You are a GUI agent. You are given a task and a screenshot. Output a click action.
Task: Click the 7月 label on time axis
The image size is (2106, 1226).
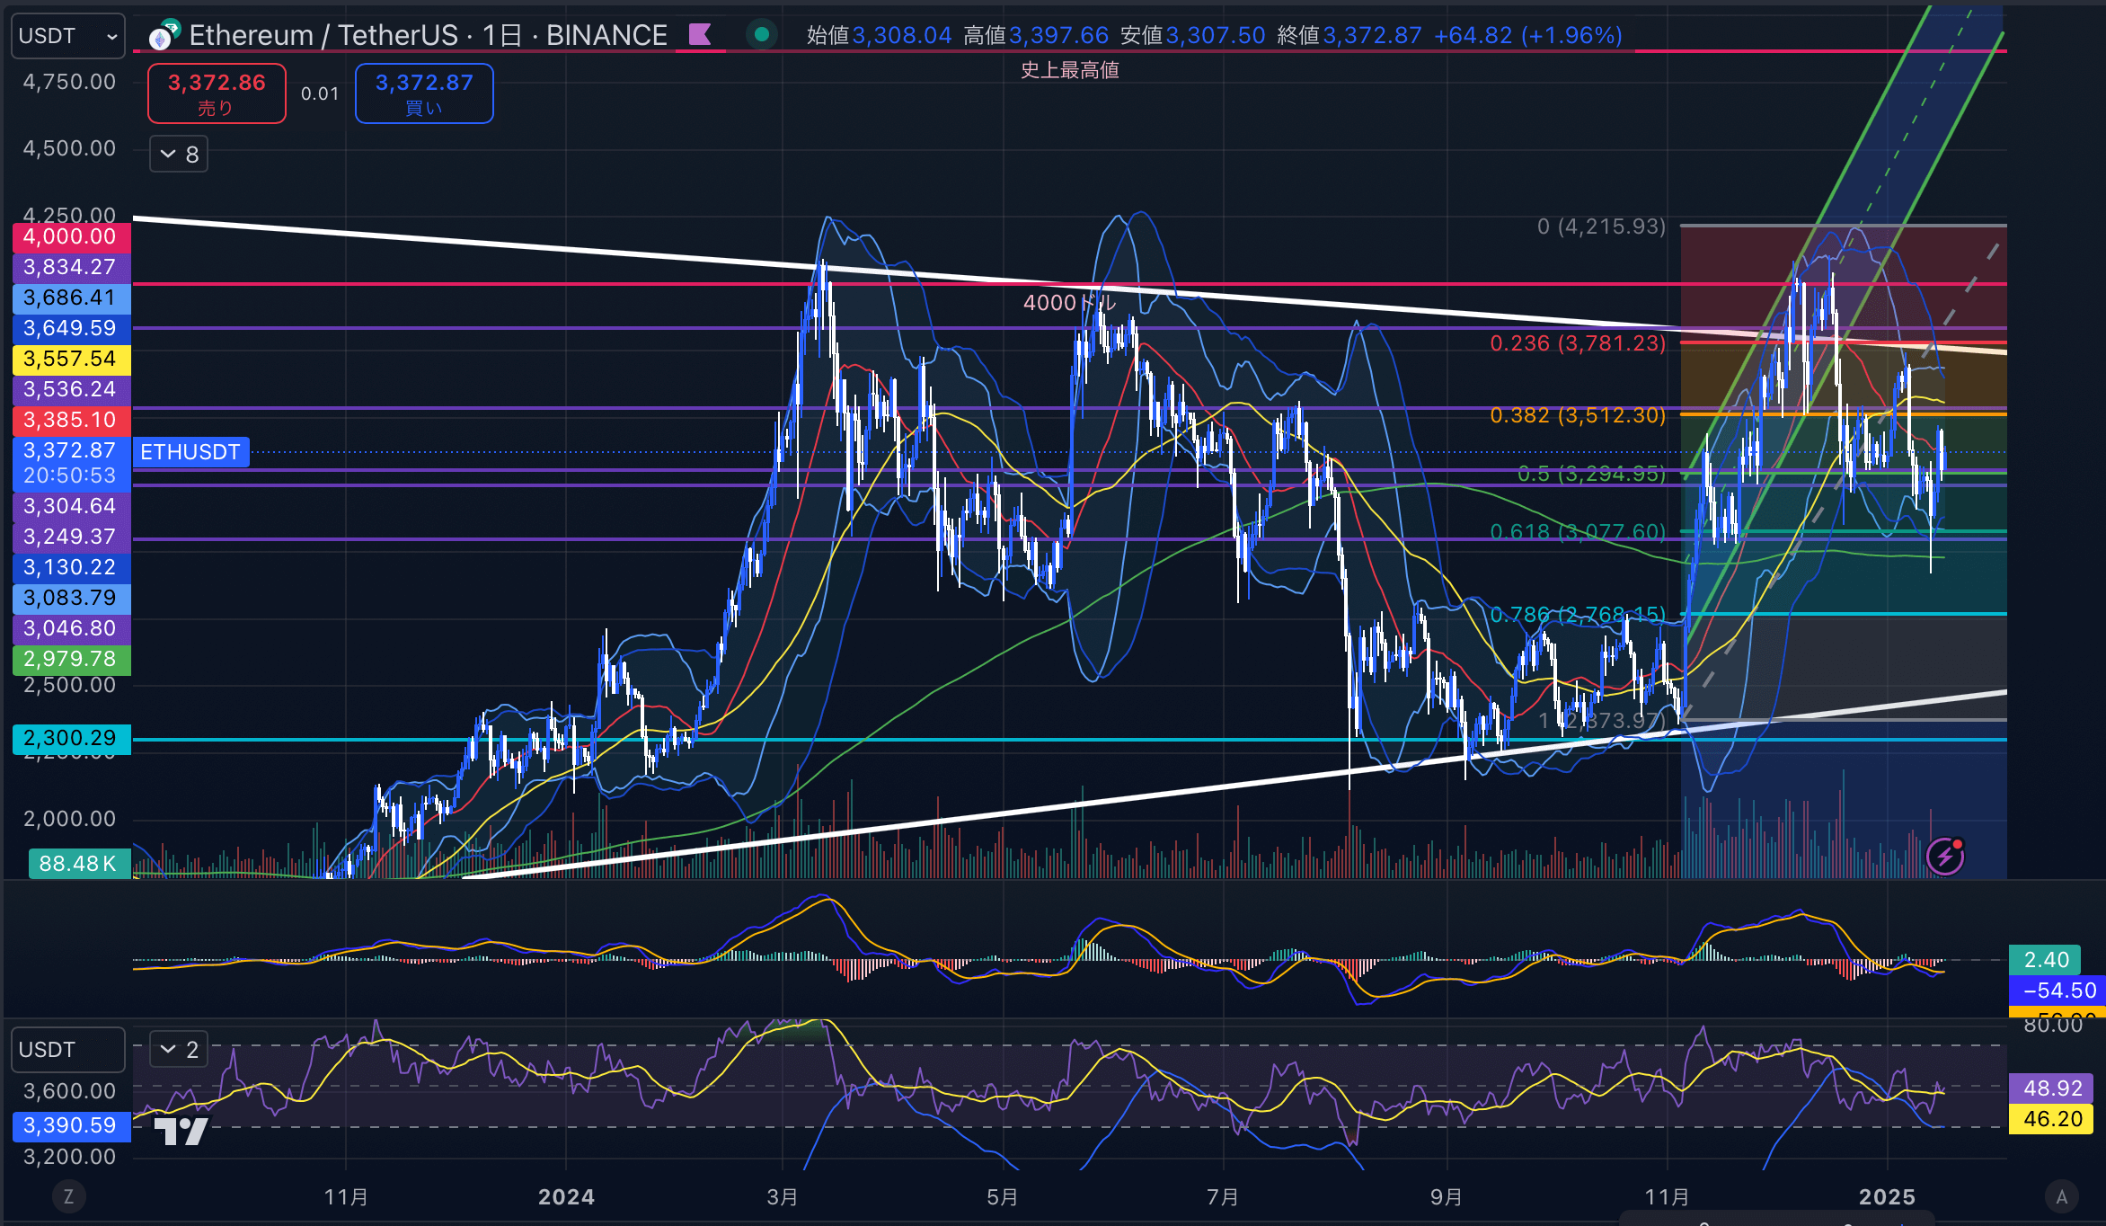1223,1197
